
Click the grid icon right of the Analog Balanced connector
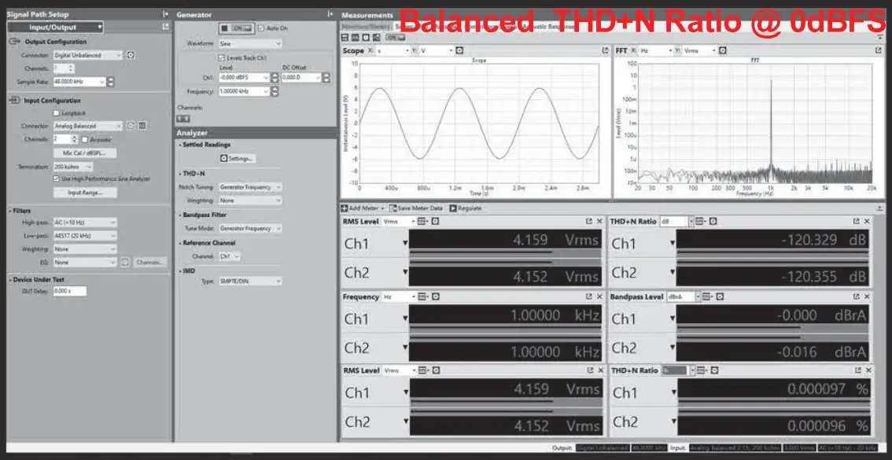tap(142, 126)
